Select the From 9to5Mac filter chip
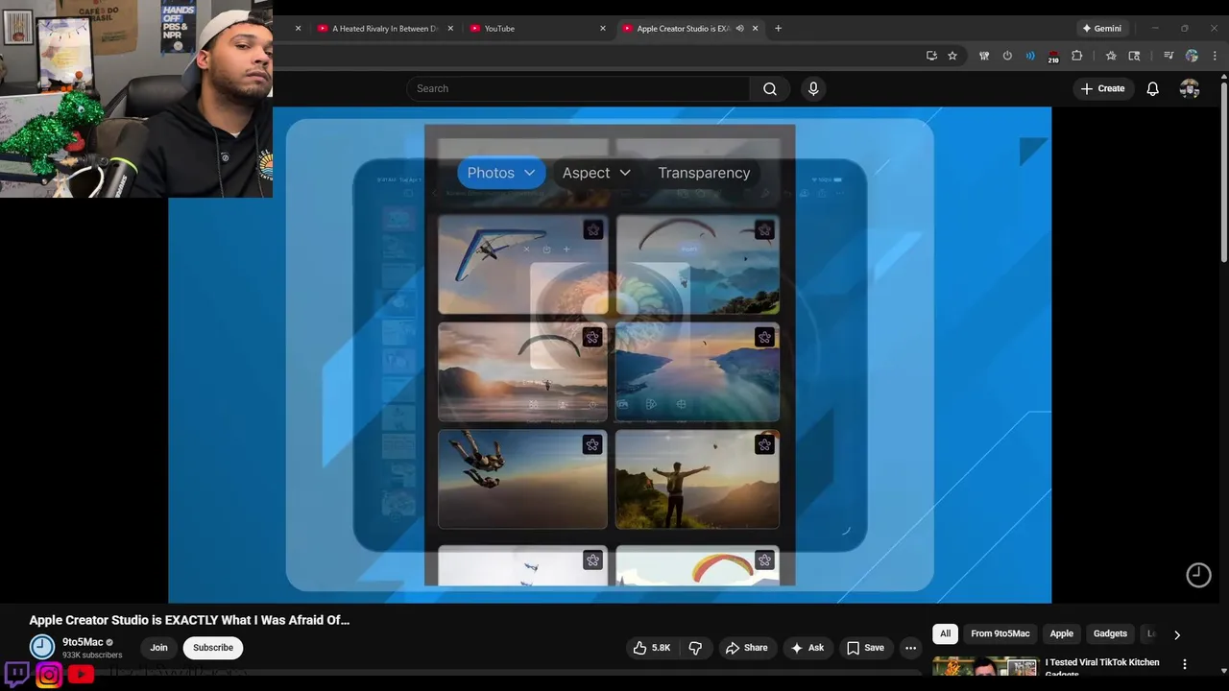 tap(1000, 633)
